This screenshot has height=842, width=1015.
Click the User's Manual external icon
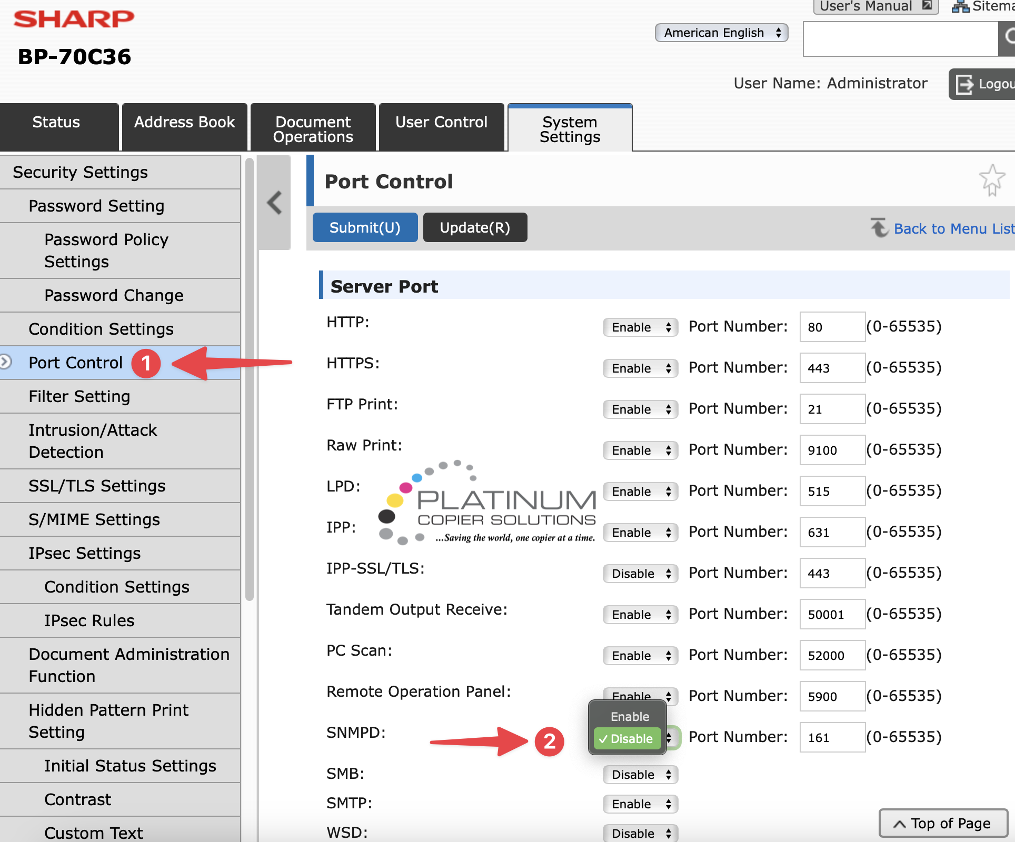(x=928, y=6)
